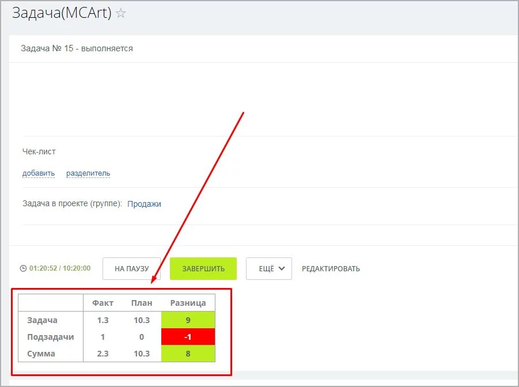The width and height of the screenshot is (519, 387).
Task: Expand the ЕЩЁ dropdown menu
Action: coord(269,268)
